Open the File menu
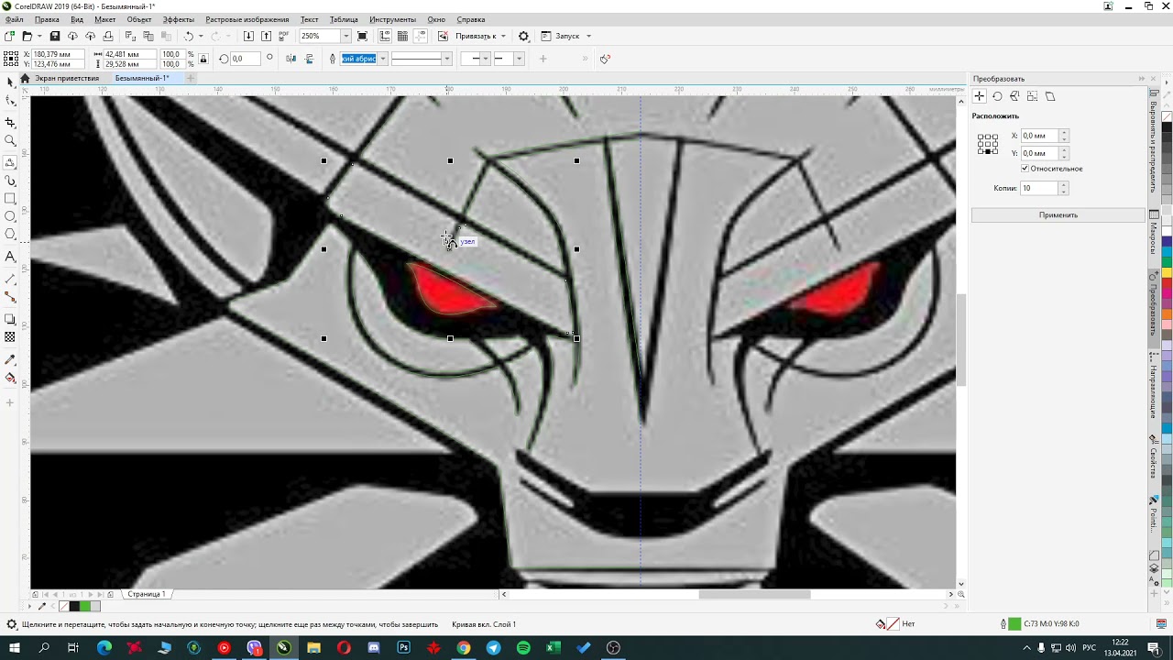This screenshot has height=660, width=1173. click(x=14, y=19)
